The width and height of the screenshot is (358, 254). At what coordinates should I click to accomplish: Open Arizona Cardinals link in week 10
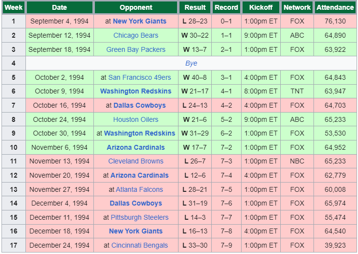[x=135, y=147]
